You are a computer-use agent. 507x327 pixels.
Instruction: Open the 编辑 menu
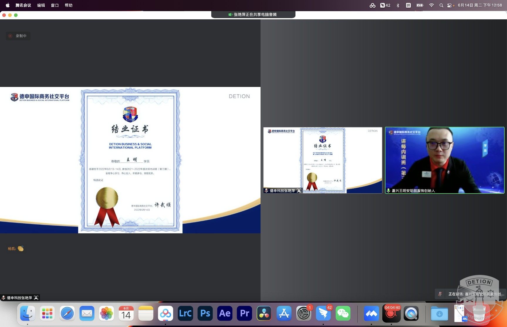[41, 5]
